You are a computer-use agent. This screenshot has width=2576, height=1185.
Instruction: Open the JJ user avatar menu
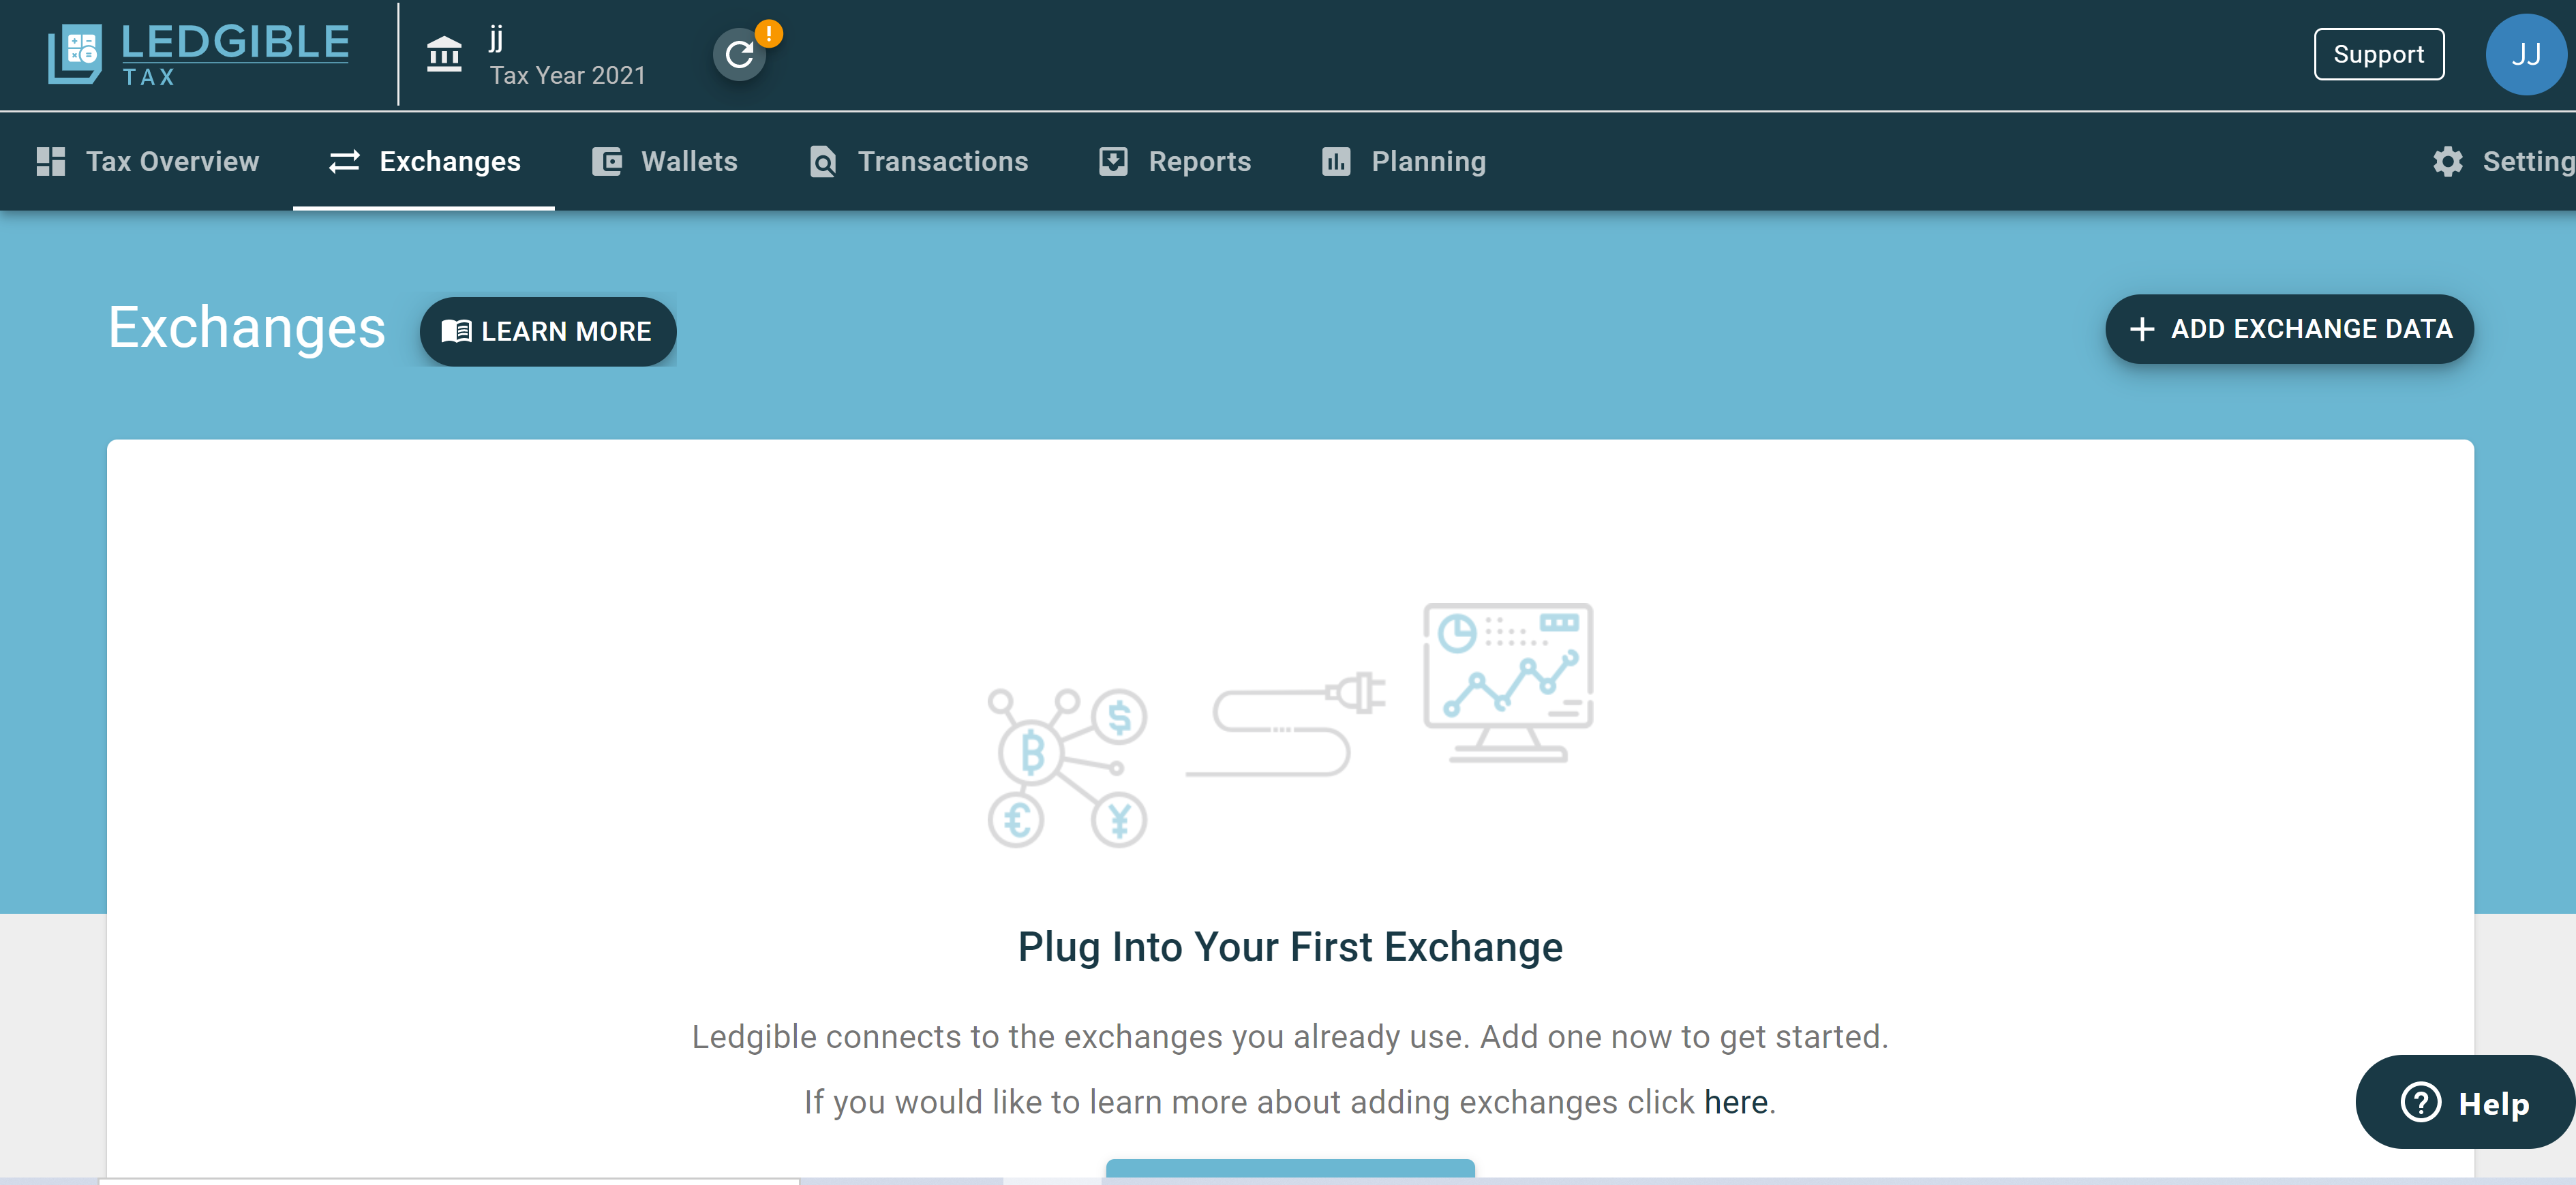(x=2526, y=54)
